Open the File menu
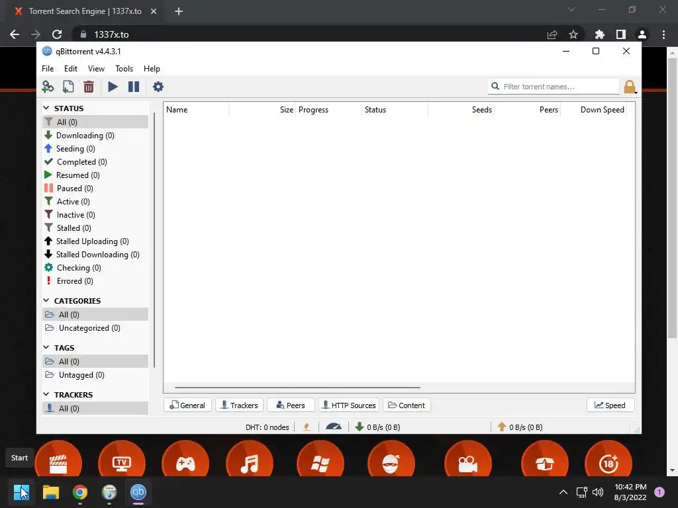This screenshot has height=508, width=678. (48, 69)
